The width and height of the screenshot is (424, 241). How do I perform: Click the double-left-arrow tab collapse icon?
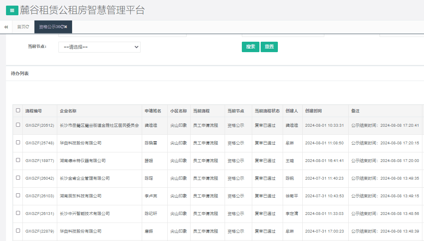coord(6,27)
